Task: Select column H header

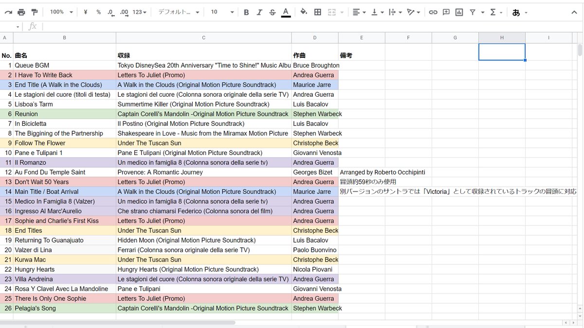Action: [502, 38]
